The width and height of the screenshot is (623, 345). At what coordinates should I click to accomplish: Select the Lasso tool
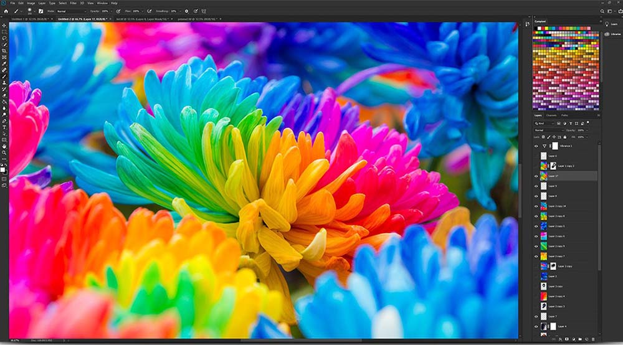coord(4,38)
